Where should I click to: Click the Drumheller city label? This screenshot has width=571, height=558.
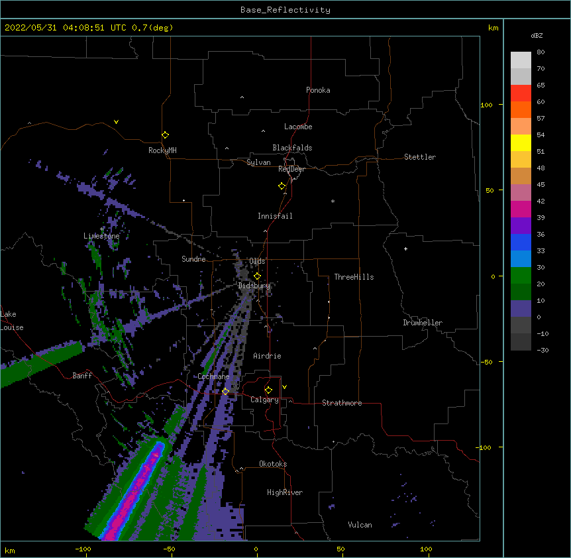pyautogui.click(x=423, y=323)
